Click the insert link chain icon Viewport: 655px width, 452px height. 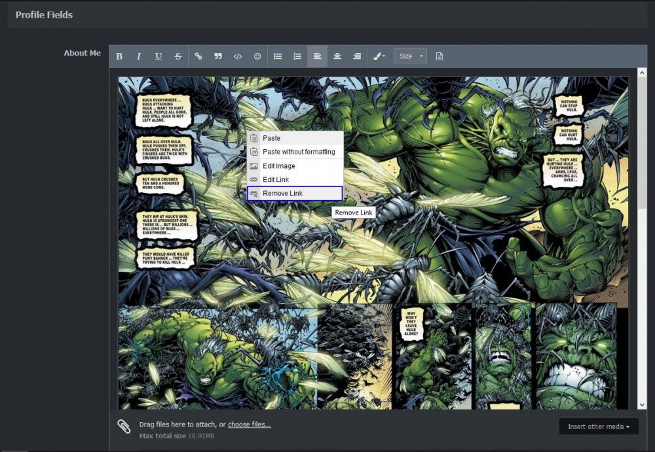[198, 56]
